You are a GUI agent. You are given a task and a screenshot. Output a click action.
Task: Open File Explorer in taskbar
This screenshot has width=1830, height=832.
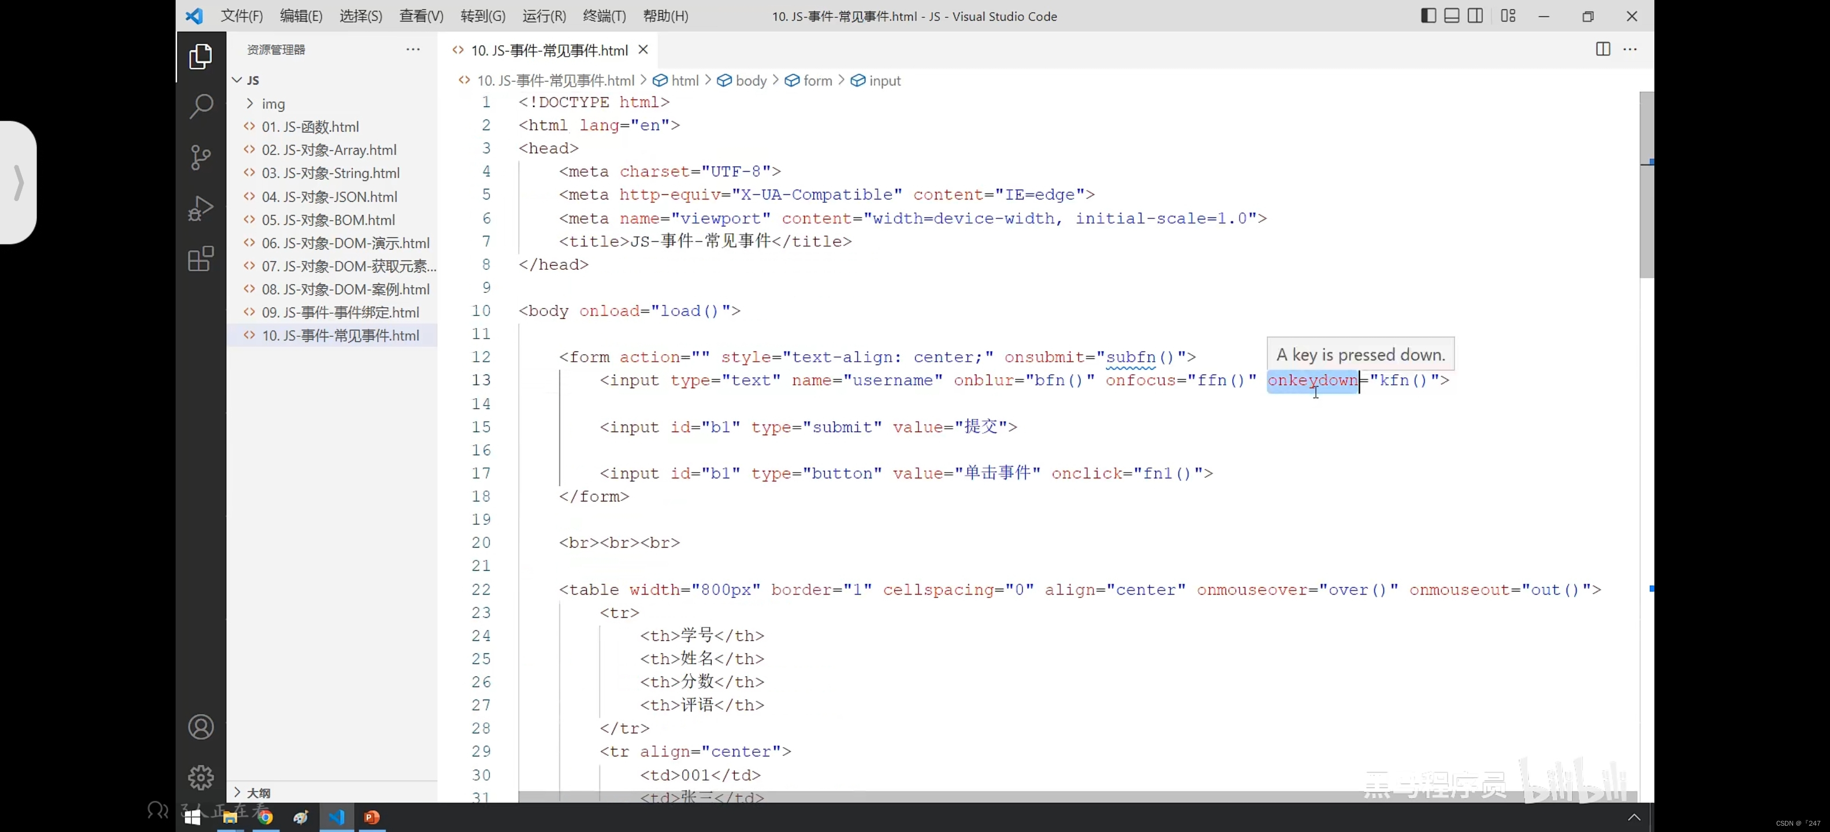coord(229,817)
